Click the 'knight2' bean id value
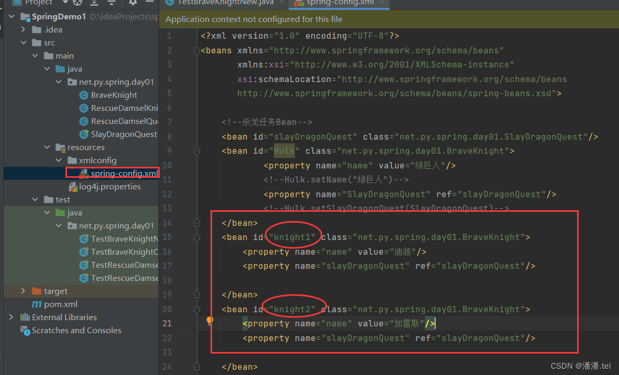 [292, 309]
